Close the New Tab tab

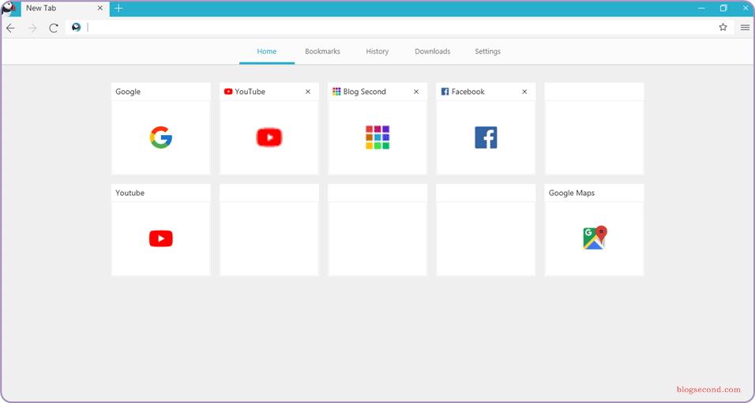(x=100, y=8)
